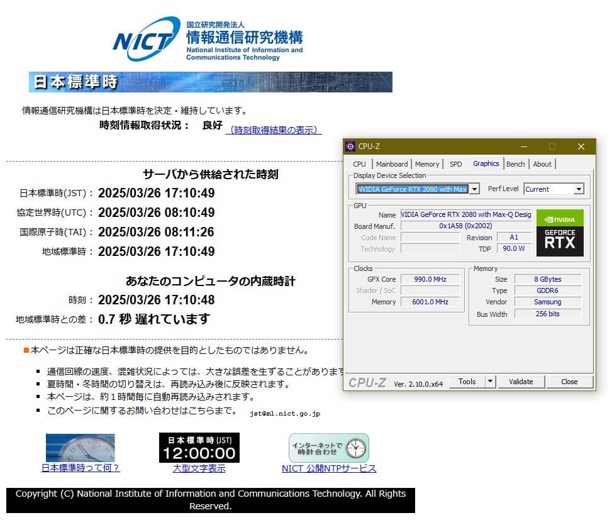The height and width of the screenshot is (525, 612).
Task: Open the NICT 公開NTPサービス link
Action: coord(328,468)
